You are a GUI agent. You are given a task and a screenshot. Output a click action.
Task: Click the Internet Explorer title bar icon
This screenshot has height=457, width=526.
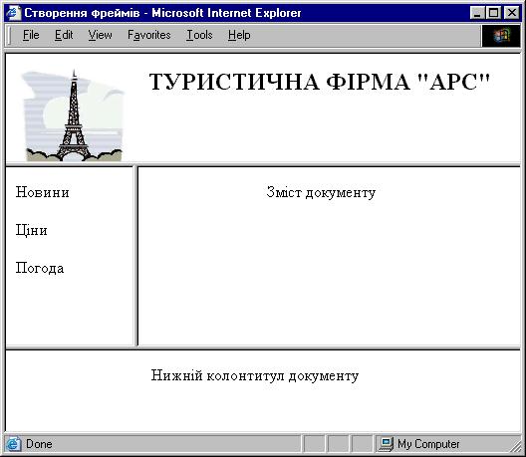pos(13,13)
